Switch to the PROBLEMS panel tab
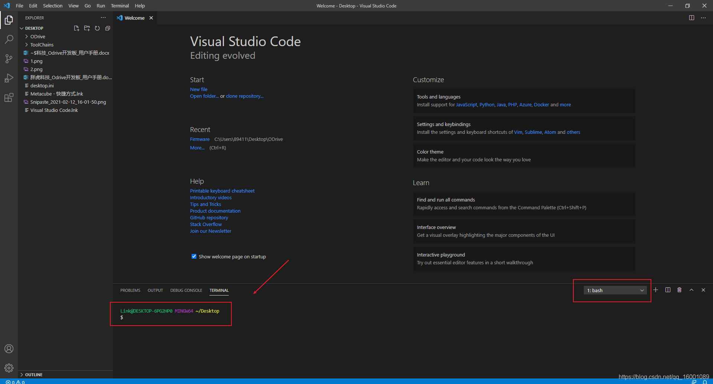713x384 pixels. [x=130, y=290]
